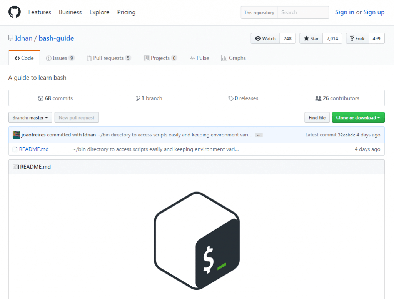This screenshot has width=394, height=299.
Task: View the 7,014 stargazers count
Action: point(332,38)
